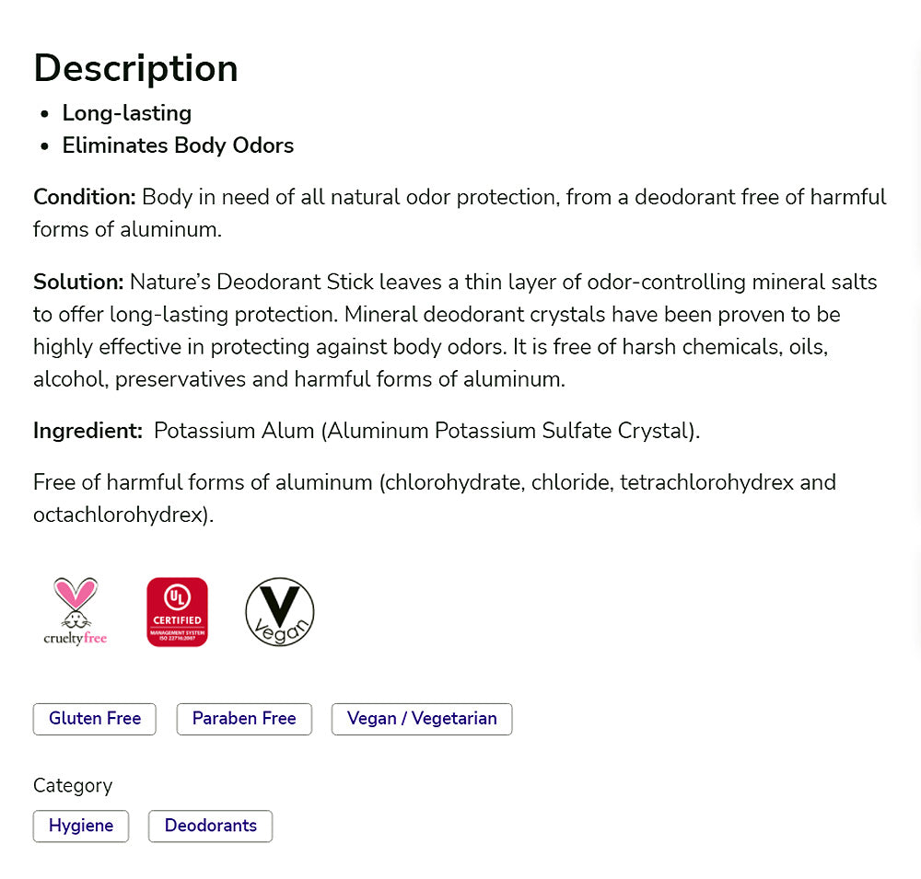The image size is (921, 879).
Task: Open the Deodorants category
Action: tap(210, 826)
